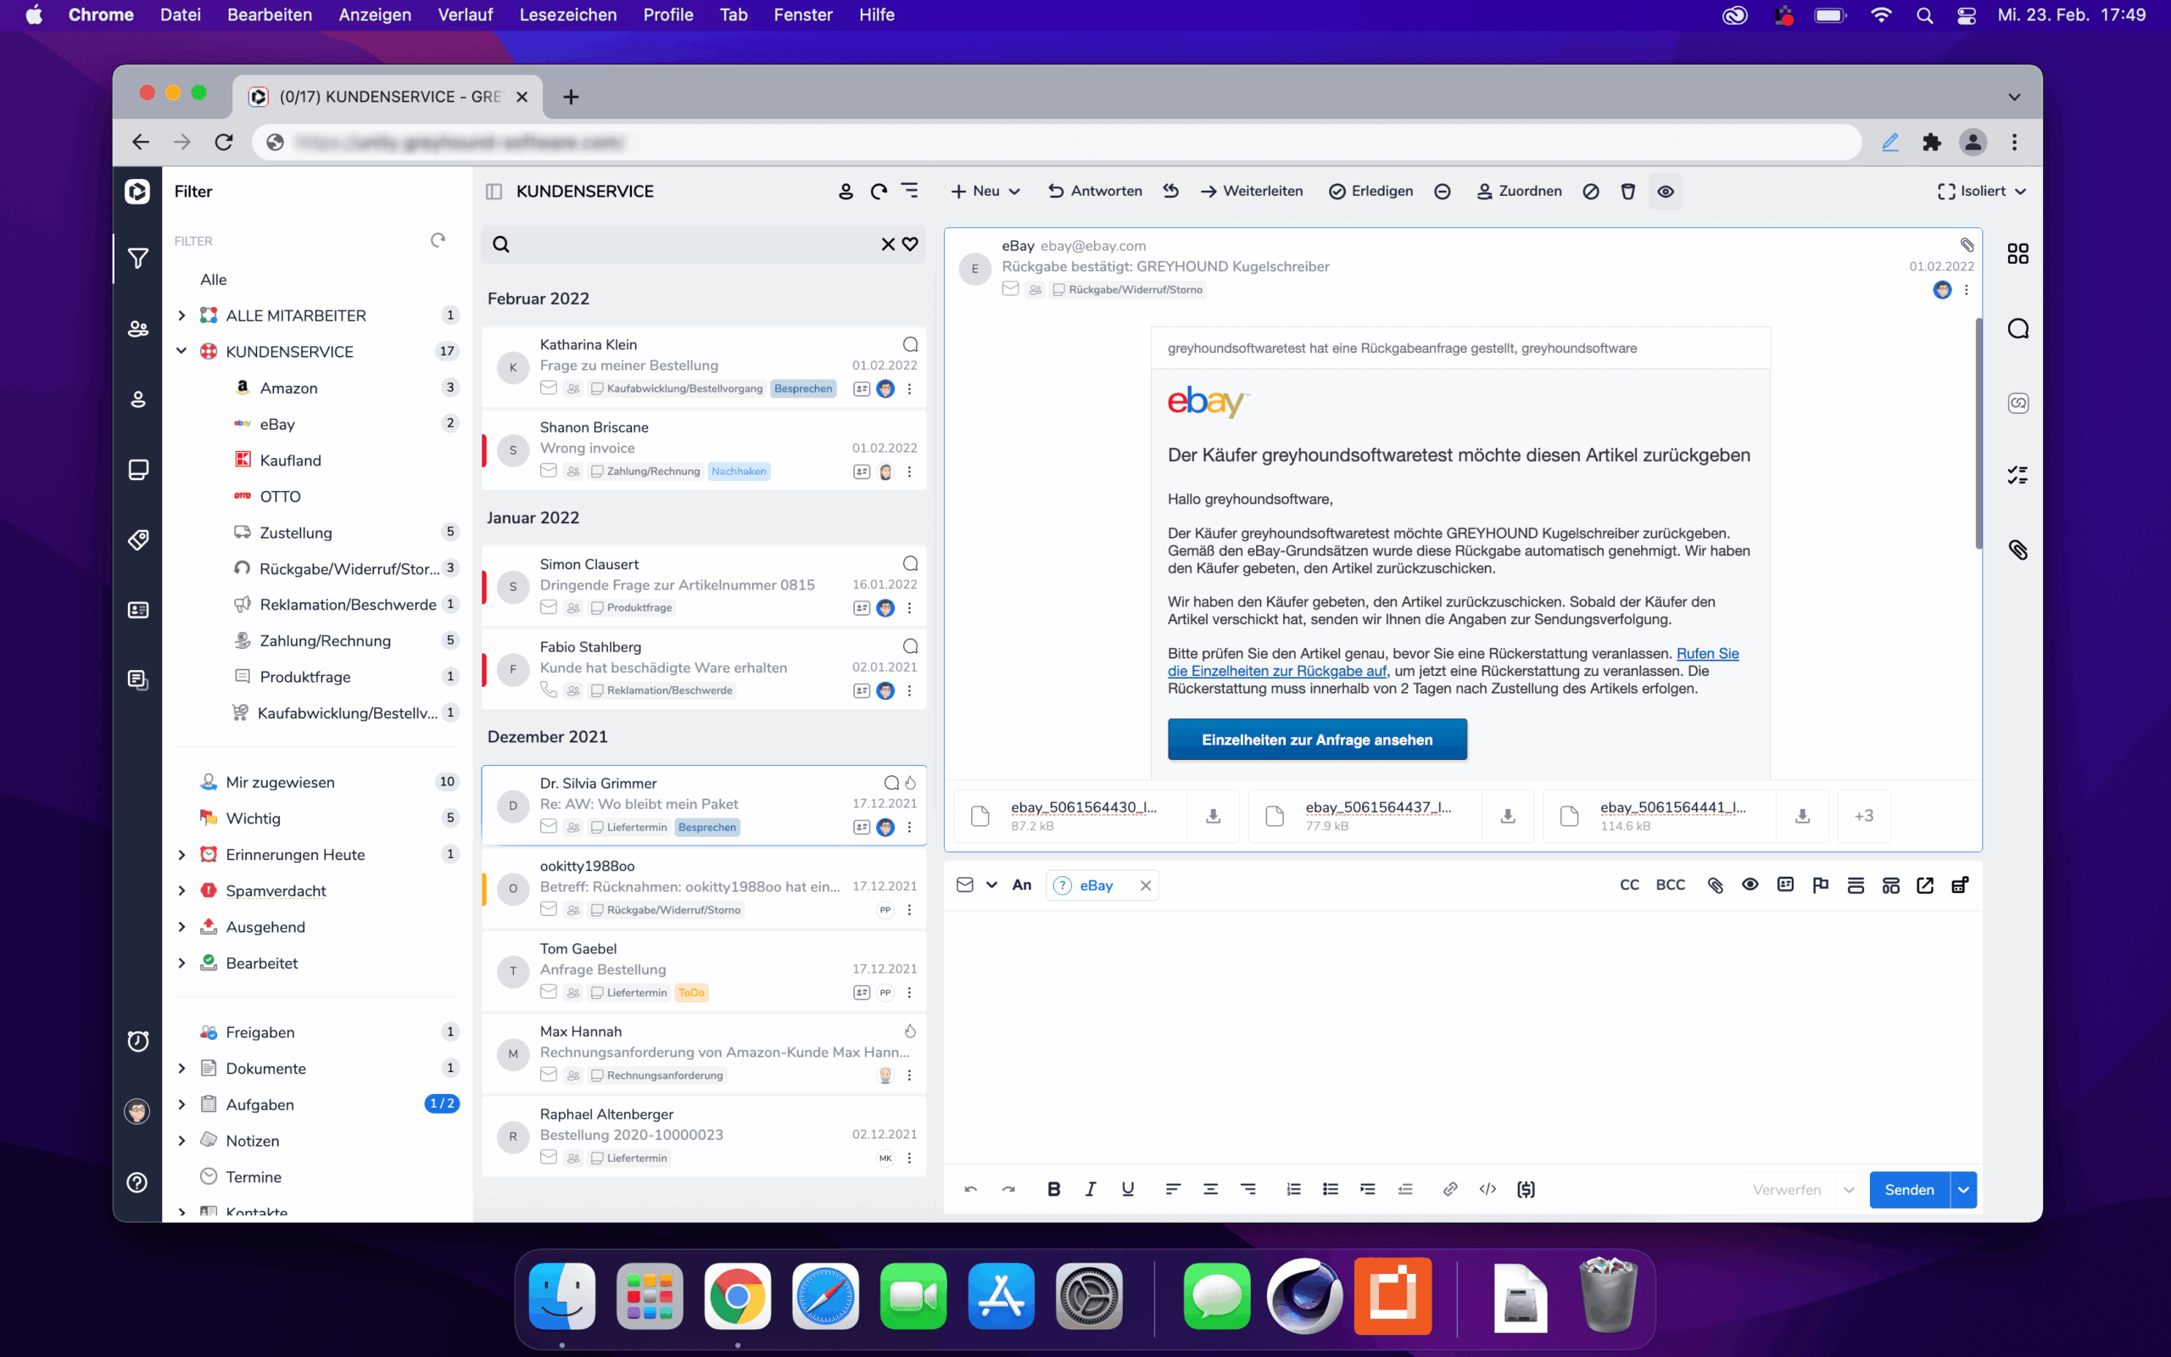The height and width of the screenshot is (1357, 2171).
Task: Open Fenster menu in menu bar
Action: click(803, 15)
